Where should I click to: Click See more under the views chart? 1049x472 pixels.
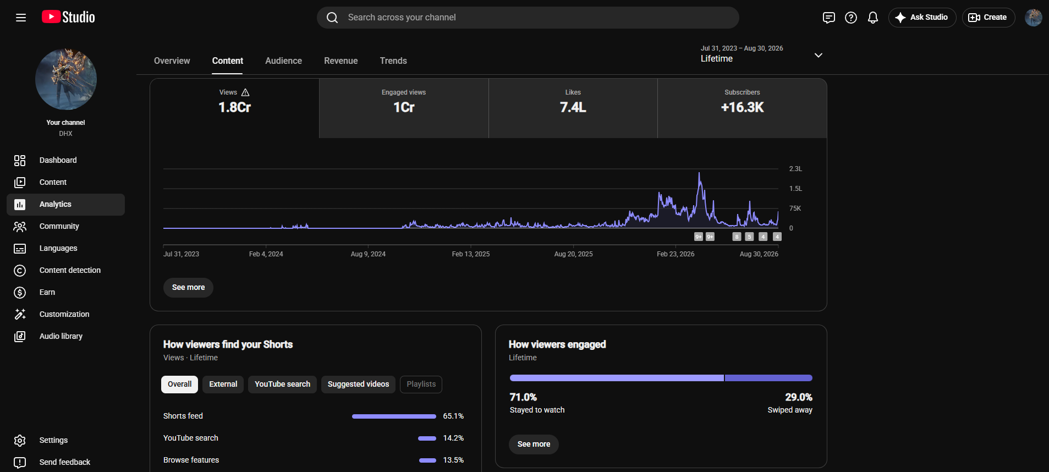(x=188, y=287)
